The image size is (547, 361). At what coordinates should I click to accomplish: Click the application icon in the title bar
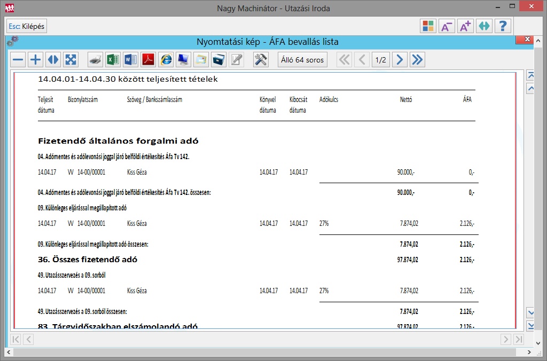point(10,7)
